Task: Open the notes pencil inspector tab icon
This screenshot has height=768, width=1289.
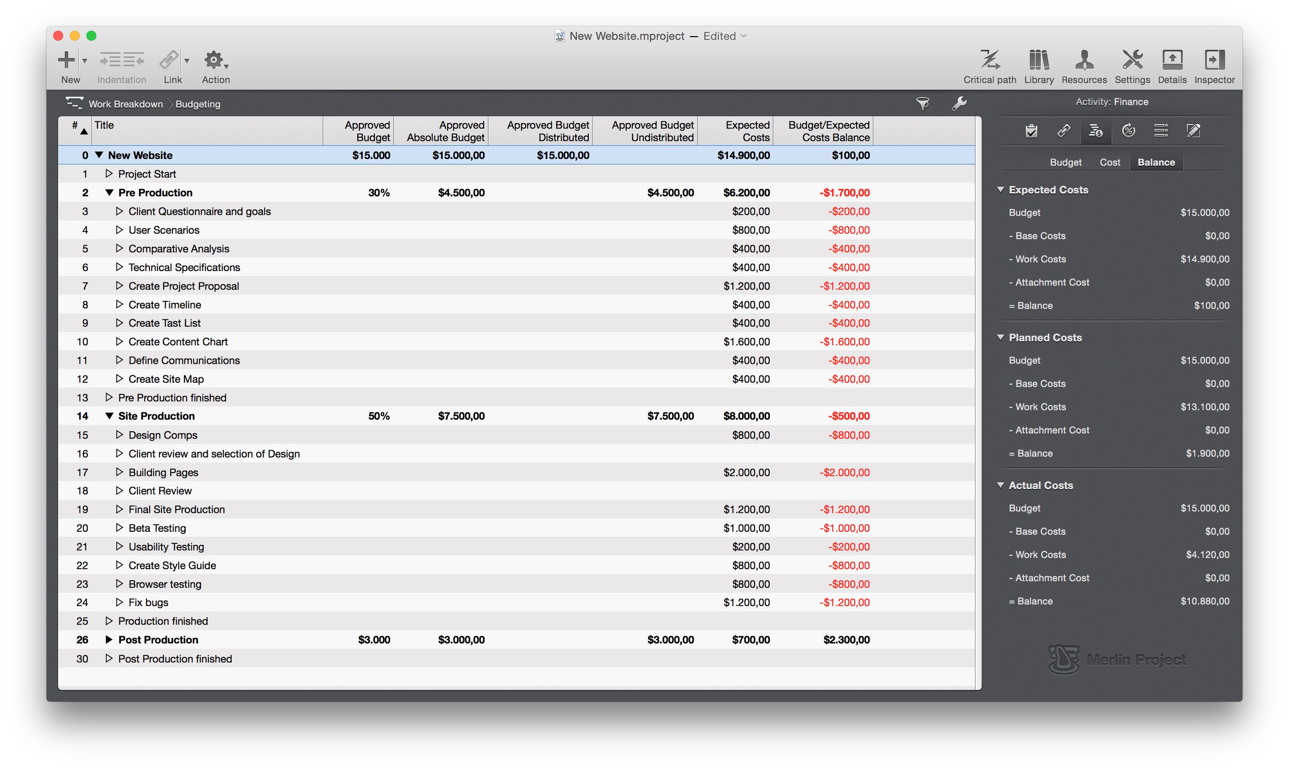Action: tap(1193, 131)
